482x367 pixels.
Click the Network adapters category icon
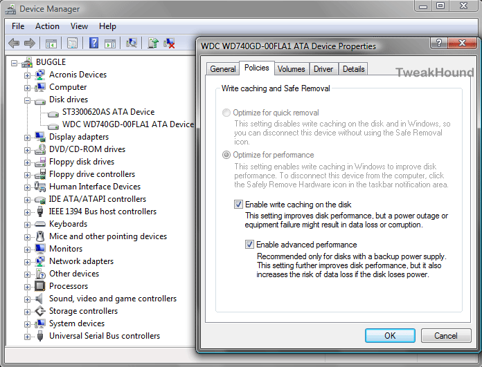click(40, 261)
